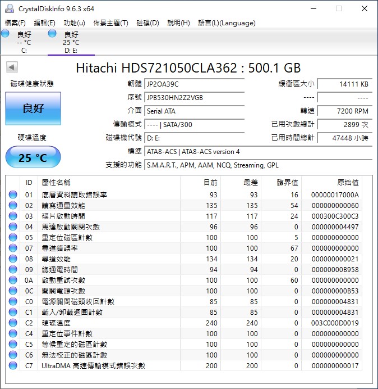Click status orb of attribute 09 row
The image size is (378, 389).
(x=13, y=269)
